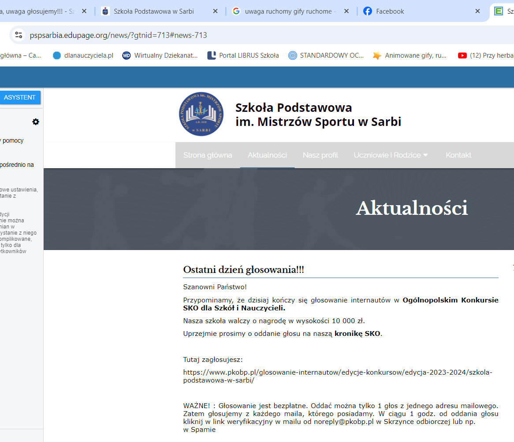Click the Facebook tab favicon
514x442 pixels.
point(368,11)
